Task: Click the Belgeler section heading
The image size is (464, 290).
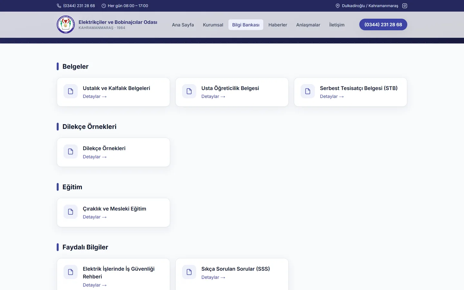Action: [x=75, y=66]
